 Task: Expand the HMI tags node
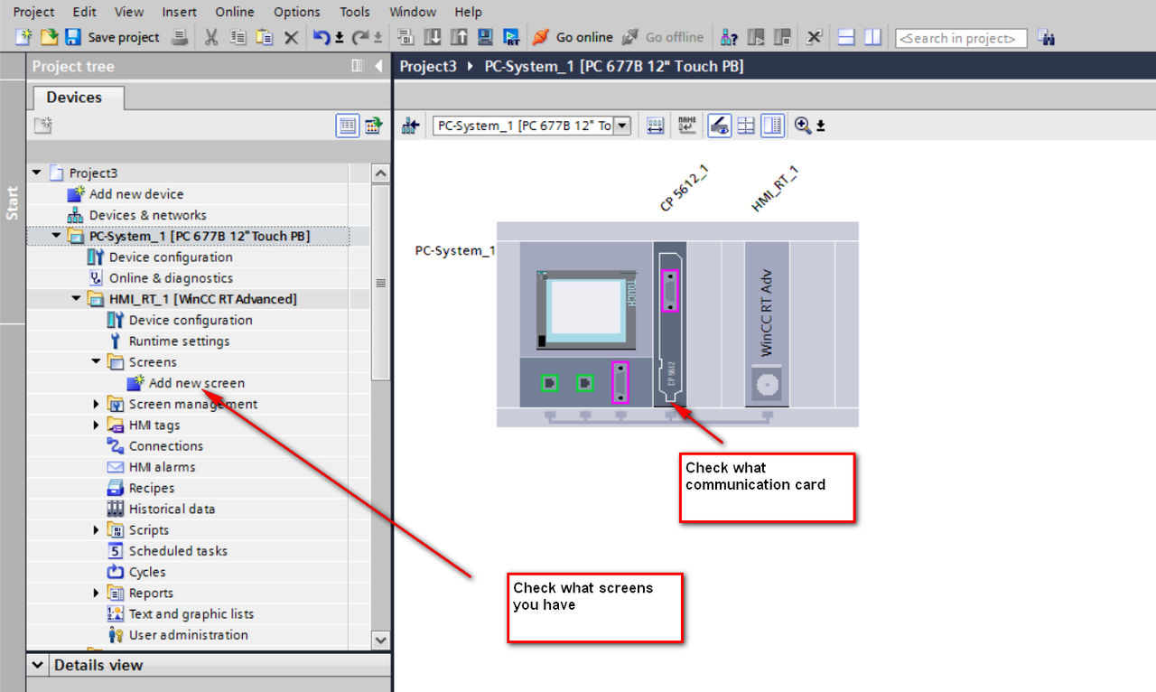point(96,425)
